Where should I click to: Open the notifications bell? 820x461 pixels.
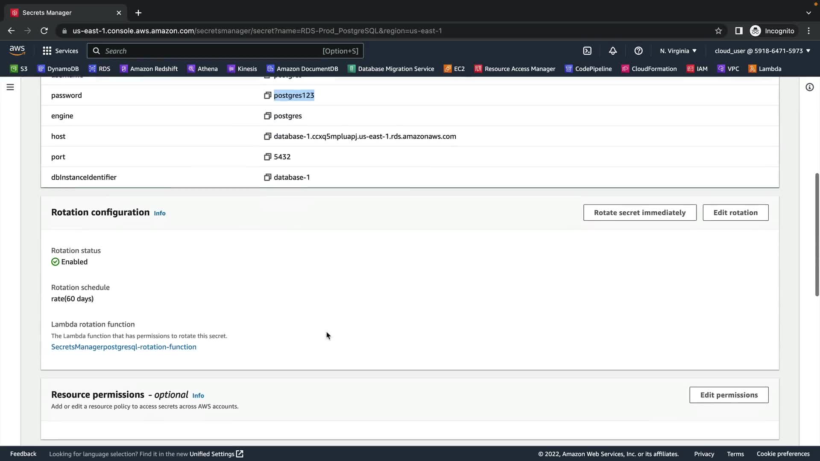pyautogui.click(x=613, y=51)
